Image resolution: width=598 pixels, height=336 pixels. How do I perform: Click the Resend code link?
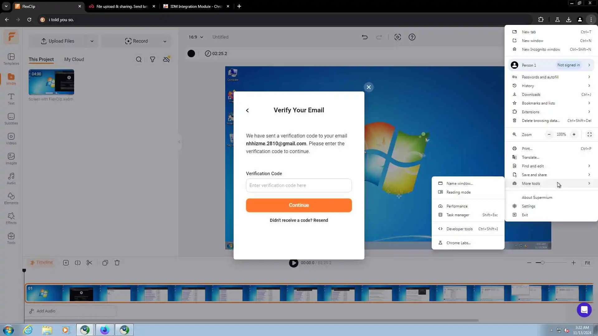(x=320, y=220)
